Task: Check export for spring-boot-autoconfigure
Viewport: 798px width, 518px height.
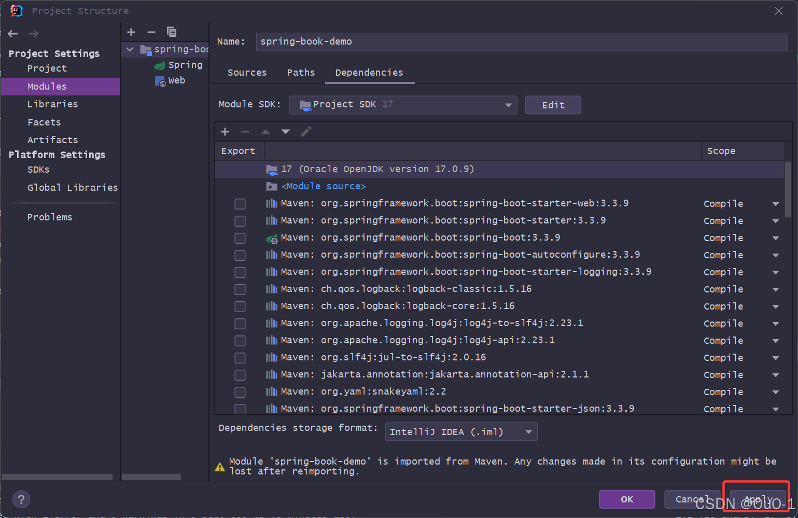Action: (240, 255)
